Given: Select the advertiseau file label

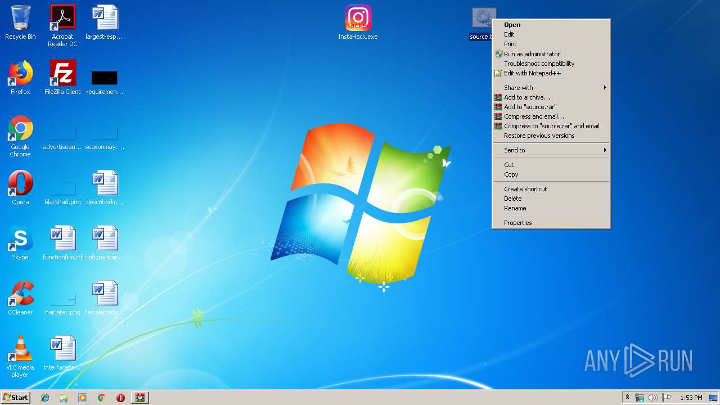Looking at the screenshot, I should click(x=62, y=147).
